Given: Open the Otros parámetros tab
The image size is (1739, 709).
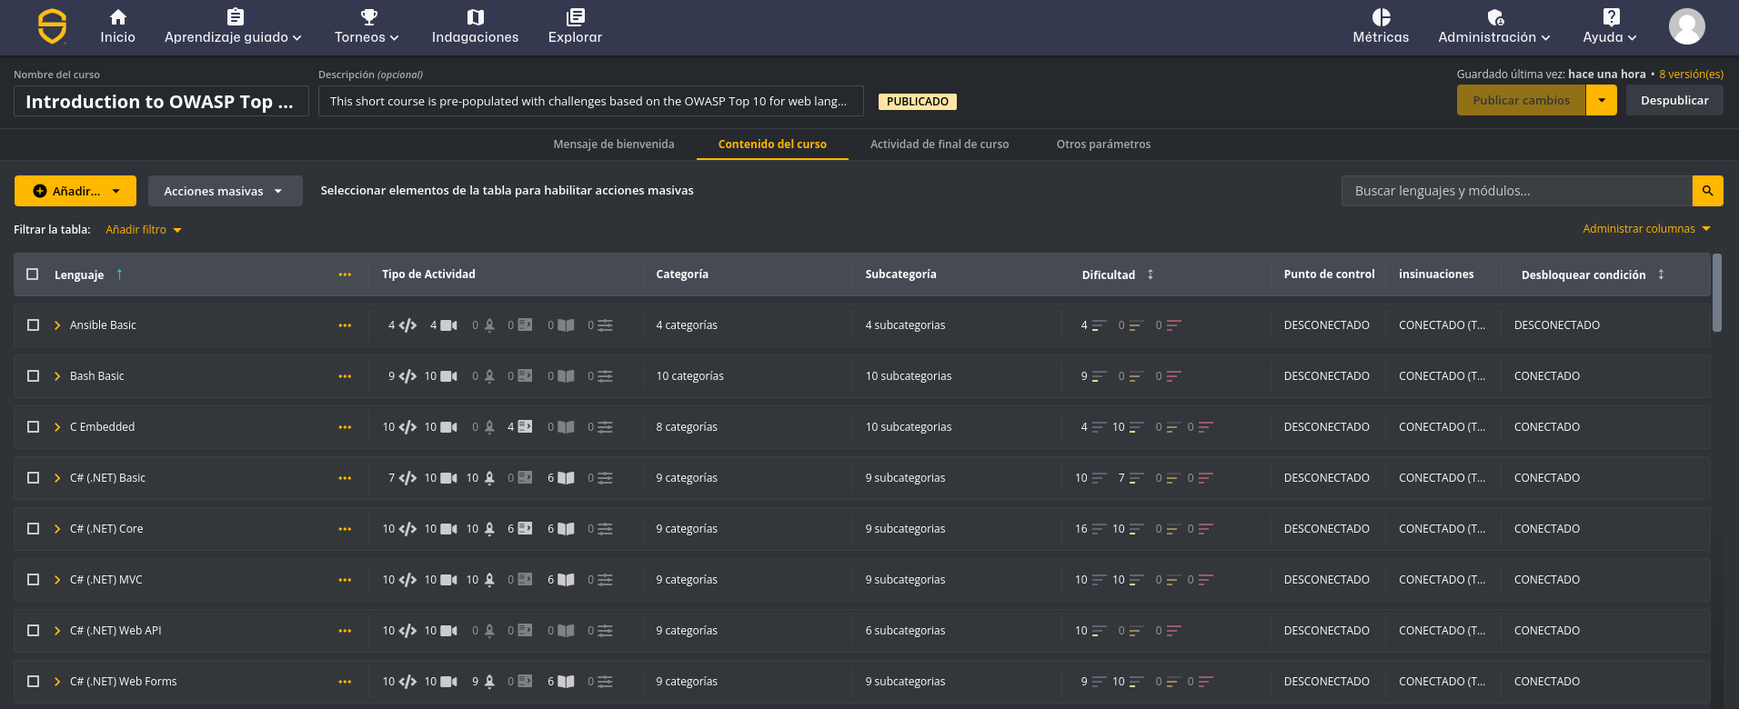Looking at the screenshot, I should [x=1103, y=145].
